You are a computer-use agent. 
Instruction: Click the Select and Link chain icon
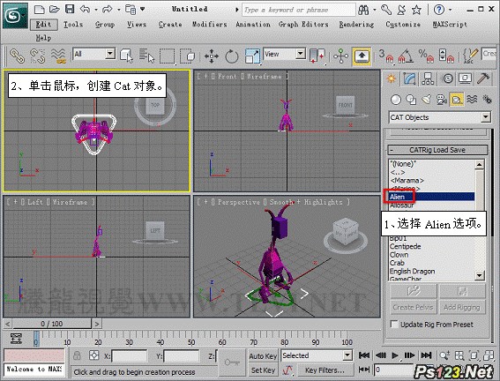pos(17,56)
